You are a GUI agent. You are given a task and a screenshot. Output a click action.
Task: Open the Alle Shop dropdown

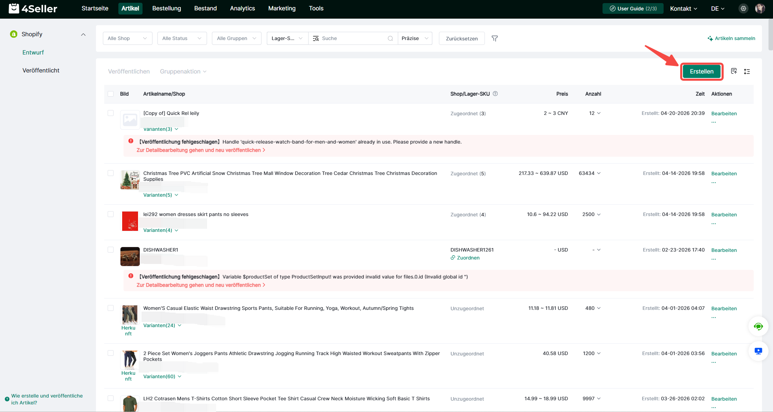(x=127, y=38)
